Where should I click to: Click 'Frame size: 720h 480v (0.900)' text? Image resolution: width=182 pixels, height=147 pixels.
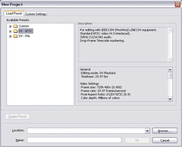point(101,87)
